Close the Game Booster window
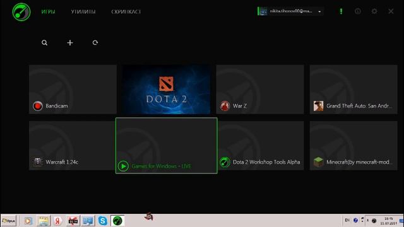404x227 pixels. [391, 11]
